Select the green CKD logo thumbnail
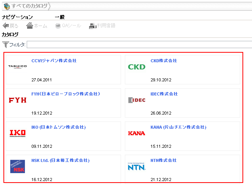 [137, 67]
